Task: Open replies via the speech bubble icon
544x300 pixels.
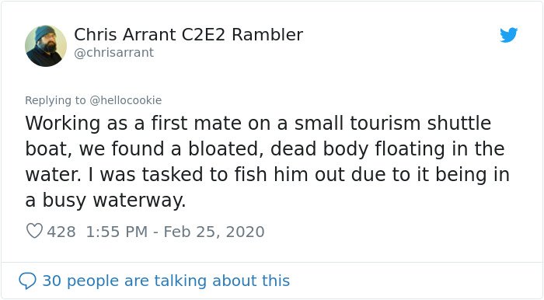Action: [27, 281]
